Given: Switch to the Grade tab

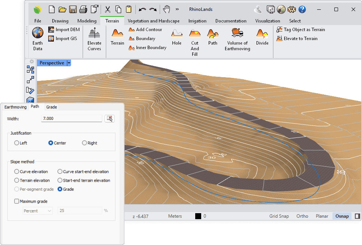Looking at the screenshot, I should [x=51, y=107].
